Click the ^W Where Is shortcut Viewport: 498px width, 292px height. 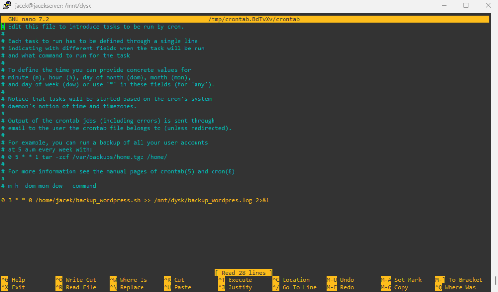click(x=128, y=280)
